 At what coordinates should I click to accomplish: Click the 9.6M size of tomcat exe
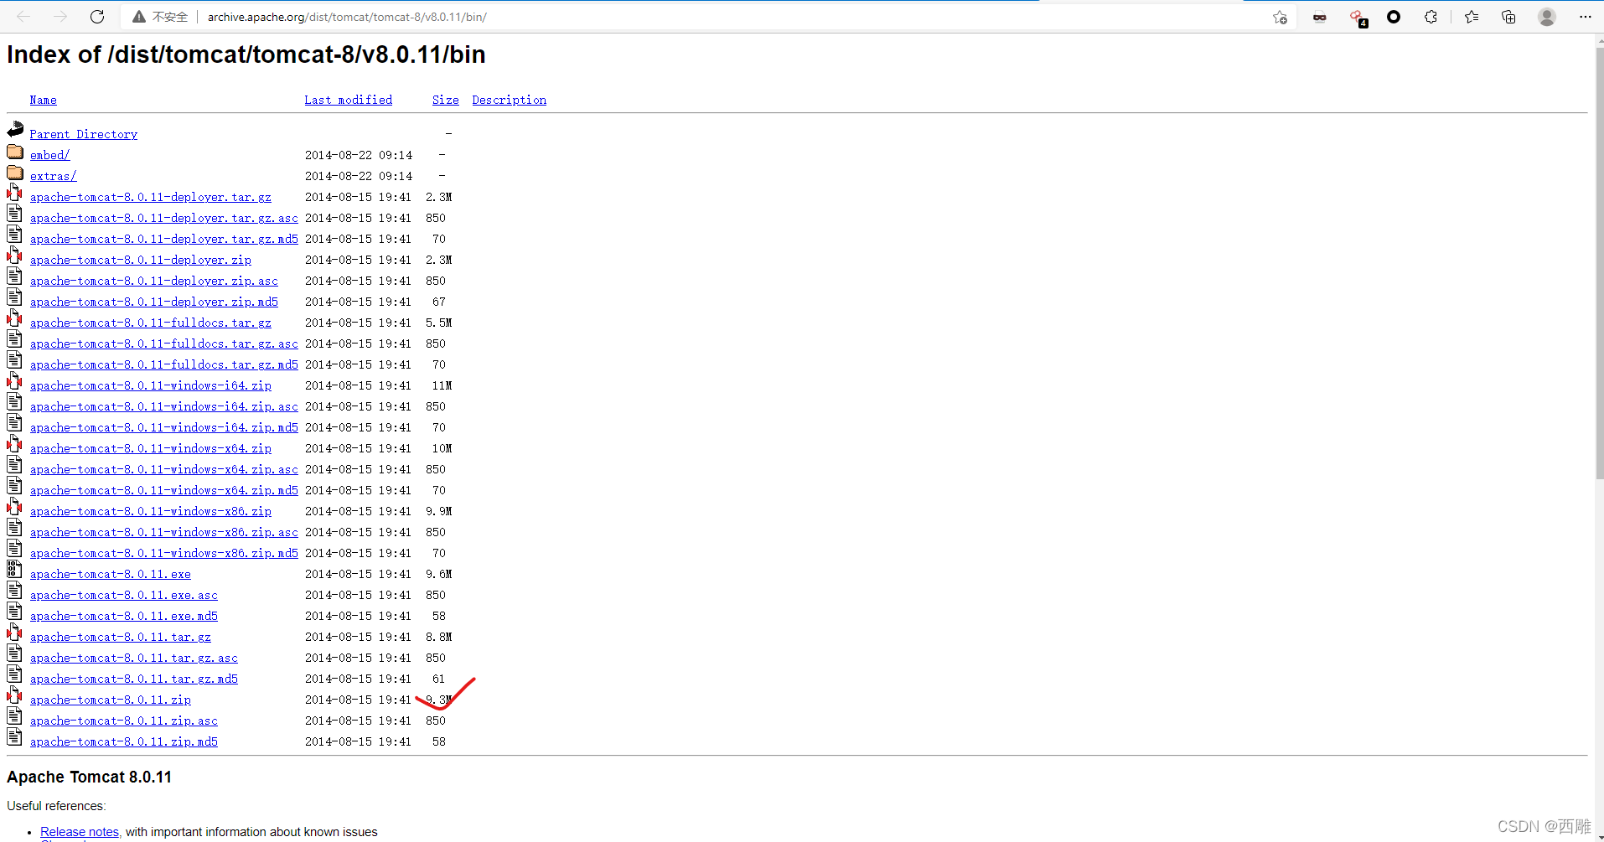(438, 574)
